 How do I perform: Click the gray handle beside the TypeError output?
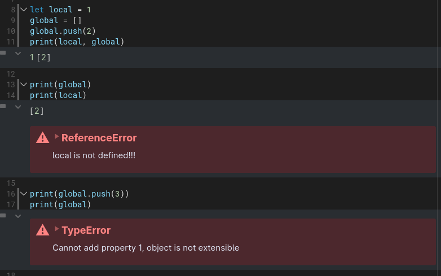coord(3,215)
